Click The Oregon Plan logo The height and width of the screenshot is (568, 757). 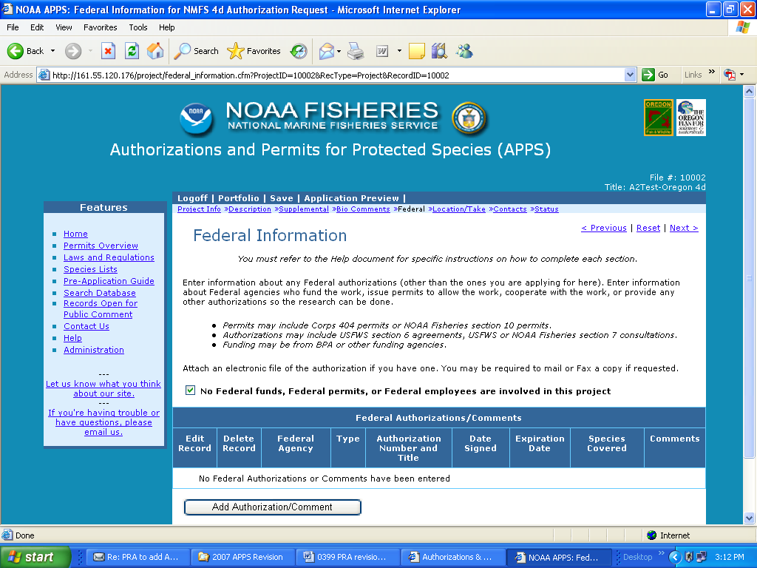pos(691,118)
